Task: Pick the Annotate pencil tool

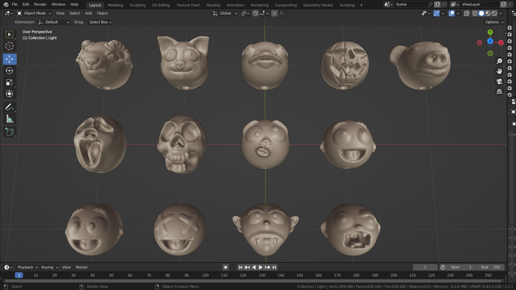Action: [9, 107]
